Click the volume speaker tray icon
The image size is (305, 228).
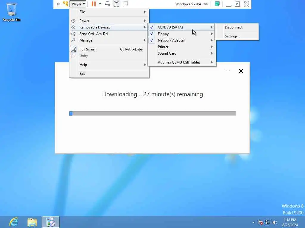pyautogui.click(x=275, y=222)
